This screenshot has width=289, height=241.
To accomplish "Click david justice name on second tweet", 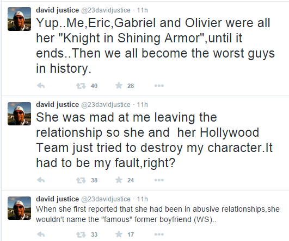I will (58, 105).
